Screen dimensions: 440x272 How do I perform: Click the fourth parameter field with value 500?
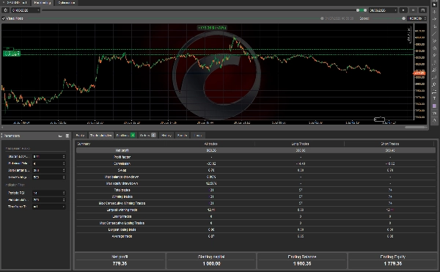tap(49, 177)
